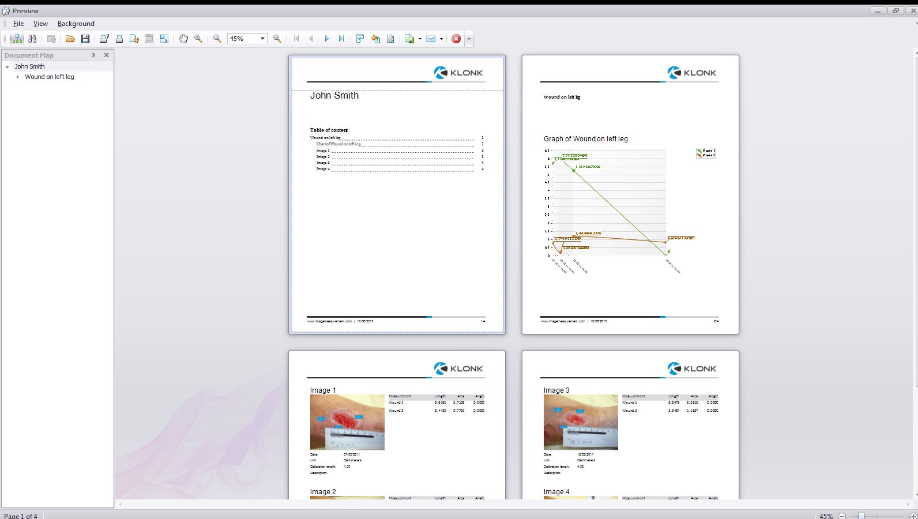Screen dimensions: 918x519
Task: Go to the first page
Action: (296, 39)
